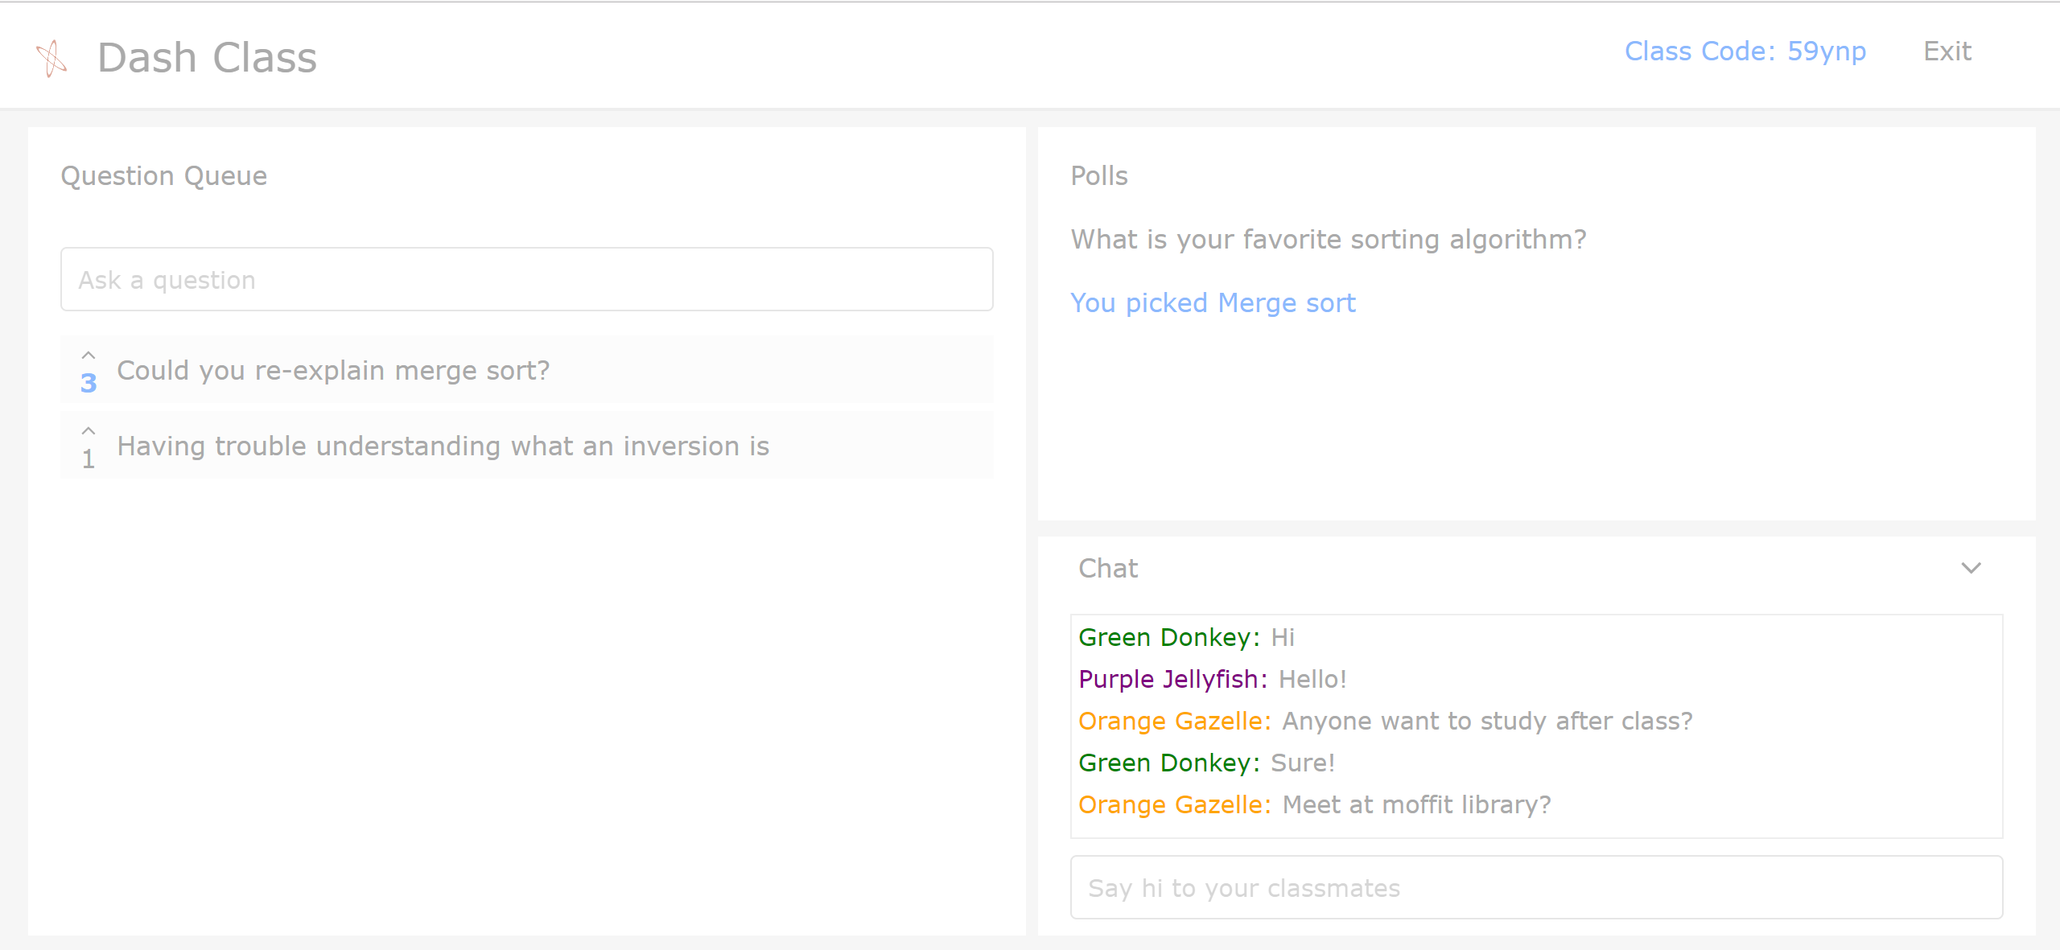Open the 'Having trouble understanding' inversion question
Viewport: 2060px width, 950px height.
coord(443,446)
